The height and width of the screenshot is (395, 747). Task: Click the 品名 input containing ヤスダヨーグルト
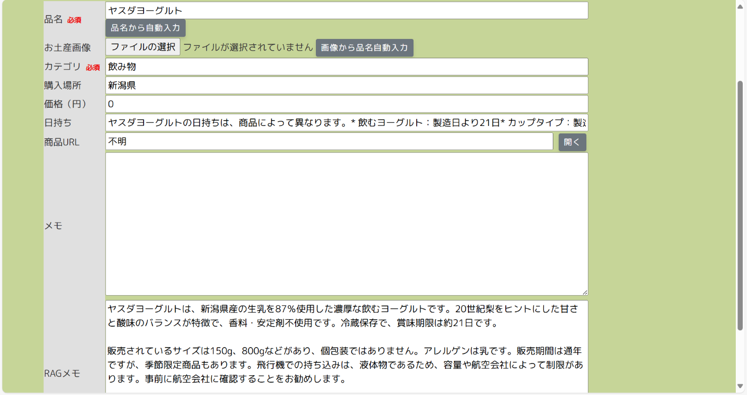[x=346, y=11]
